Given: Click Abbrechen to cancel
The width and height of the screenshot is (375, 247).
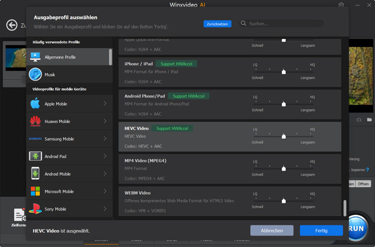Looking at the screenshot, I should (x=272, y=230).
